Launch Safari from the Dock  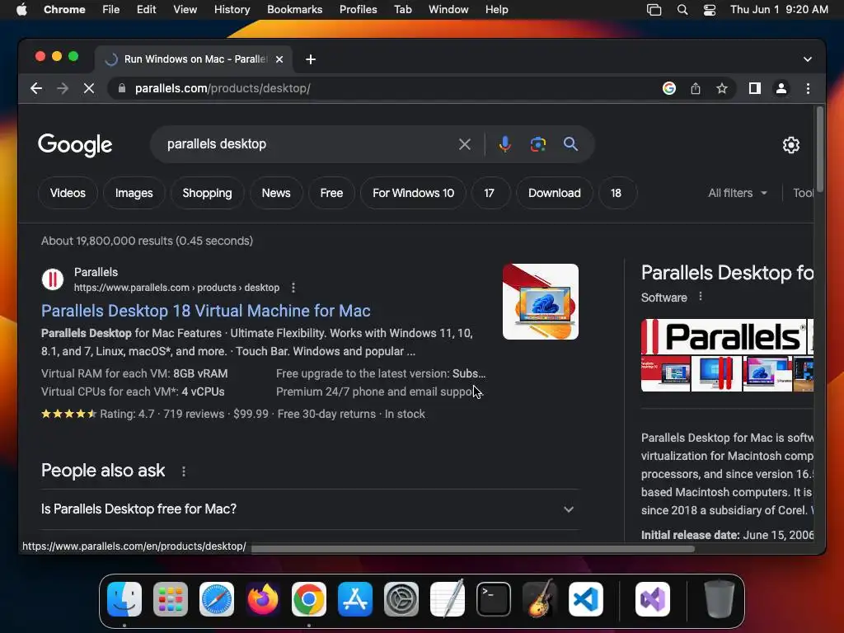(217, 599)
